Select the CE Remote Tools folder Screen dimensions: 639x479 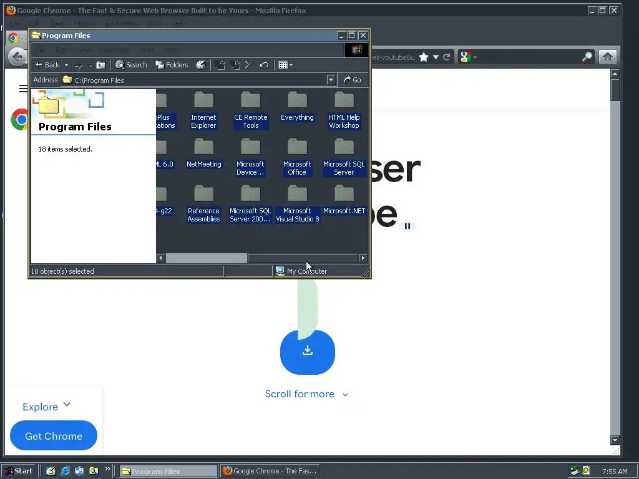251,110
